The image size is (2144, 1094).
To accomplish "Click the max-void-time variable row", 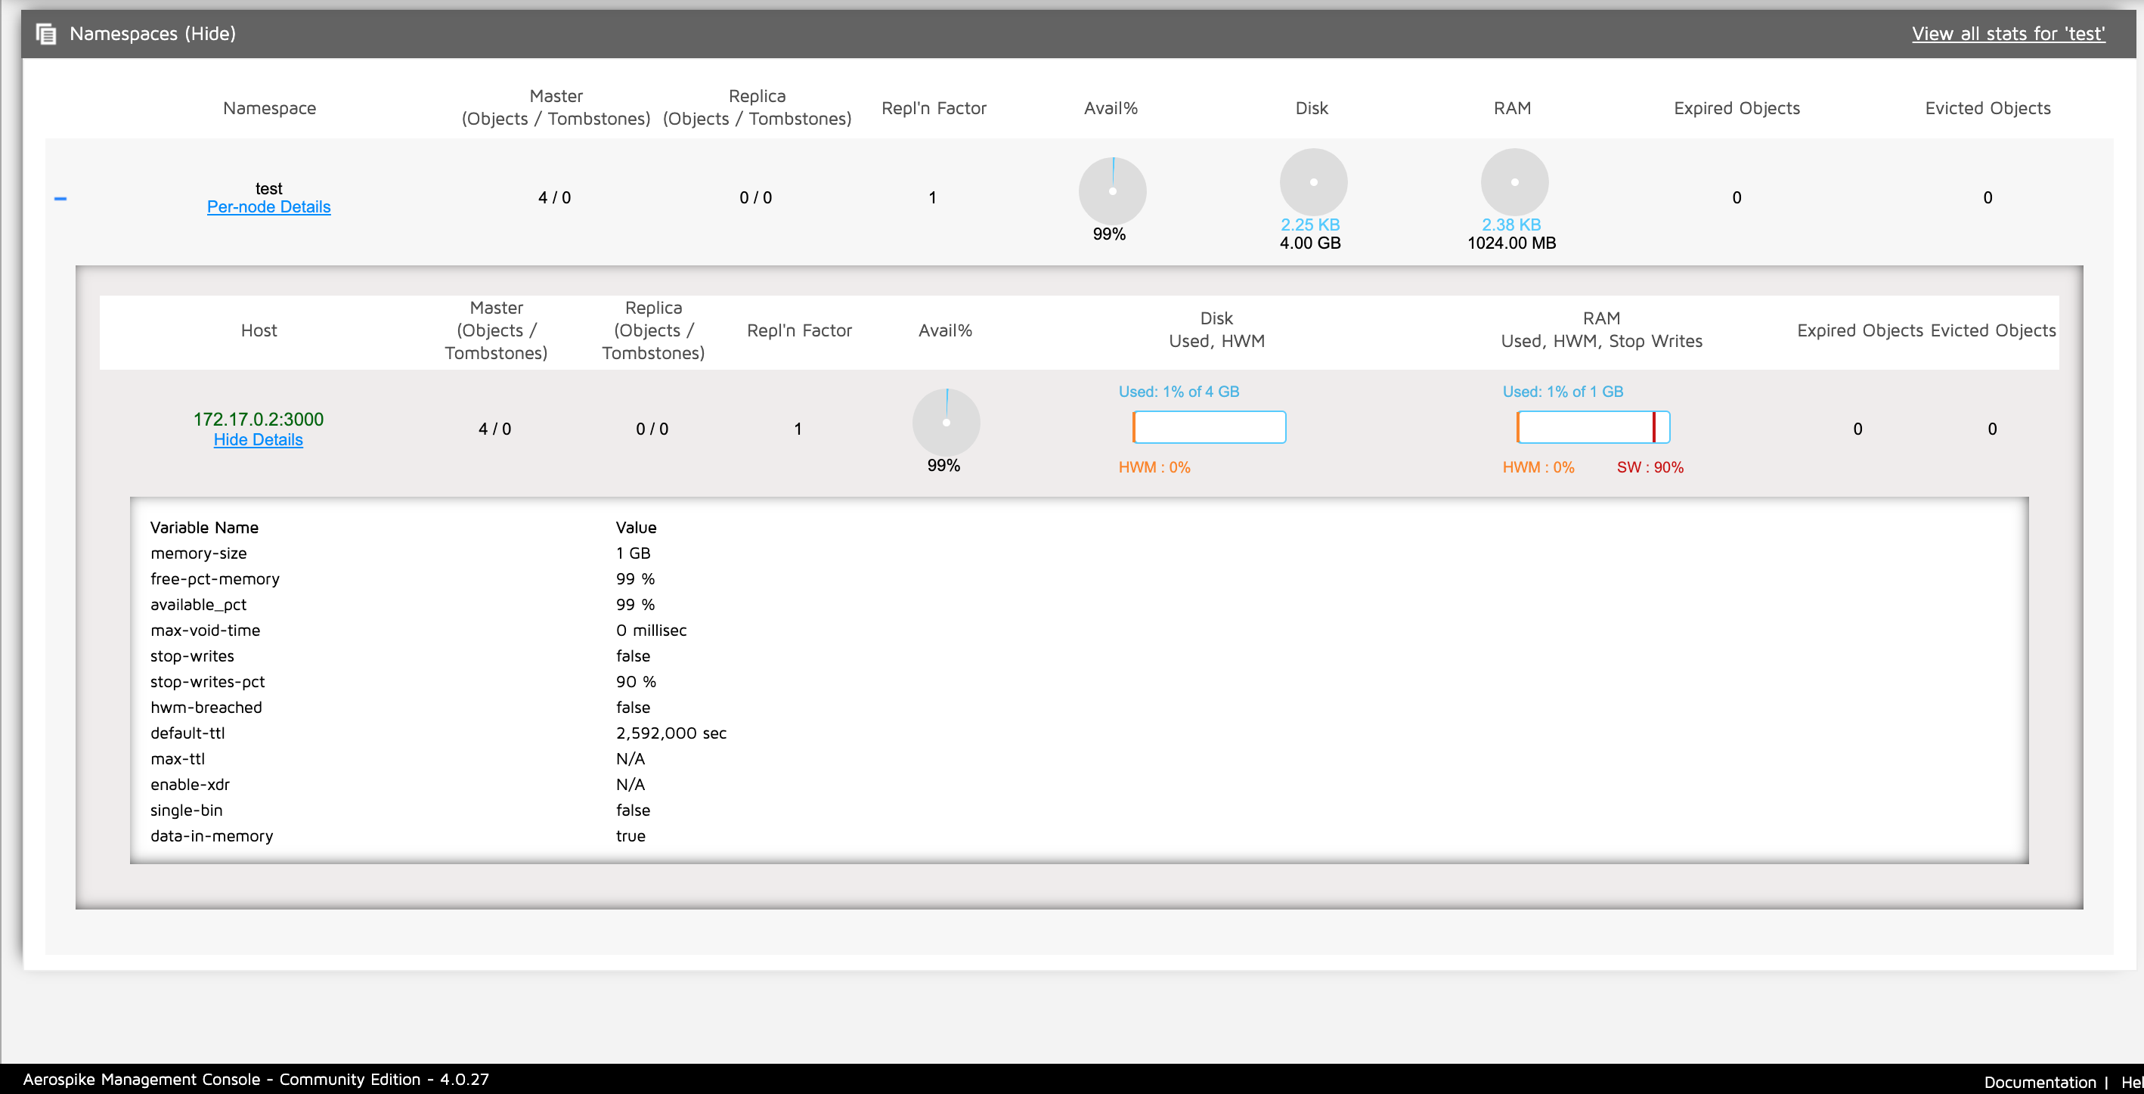I will [1079, 631].
